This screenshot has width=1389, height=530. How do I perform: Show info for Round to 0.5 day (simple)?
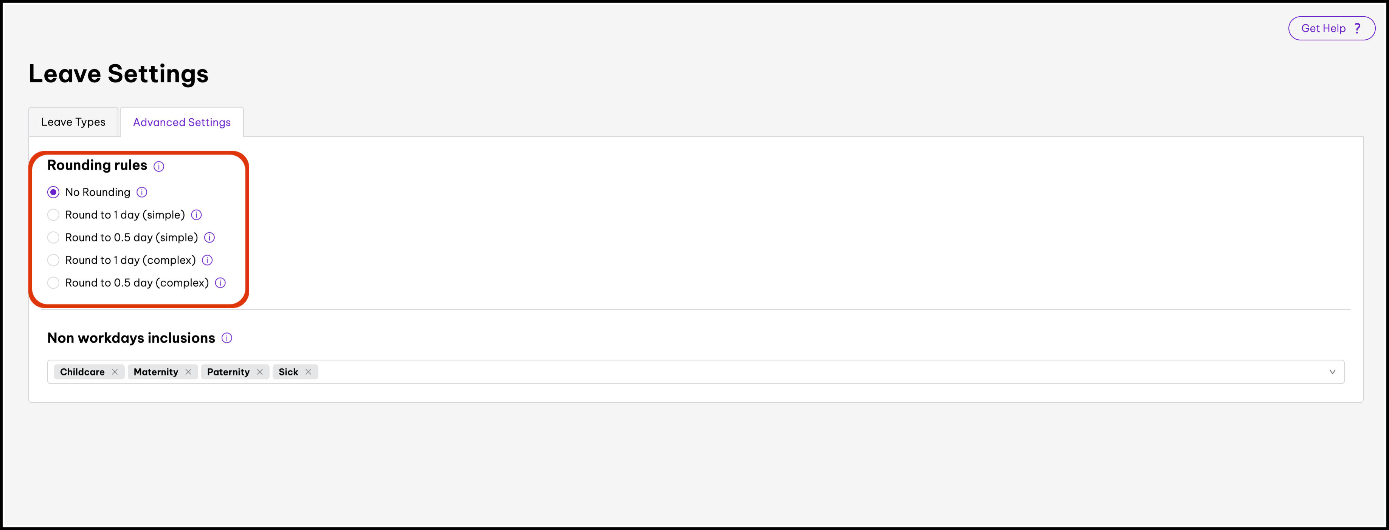tap(210, 238)
